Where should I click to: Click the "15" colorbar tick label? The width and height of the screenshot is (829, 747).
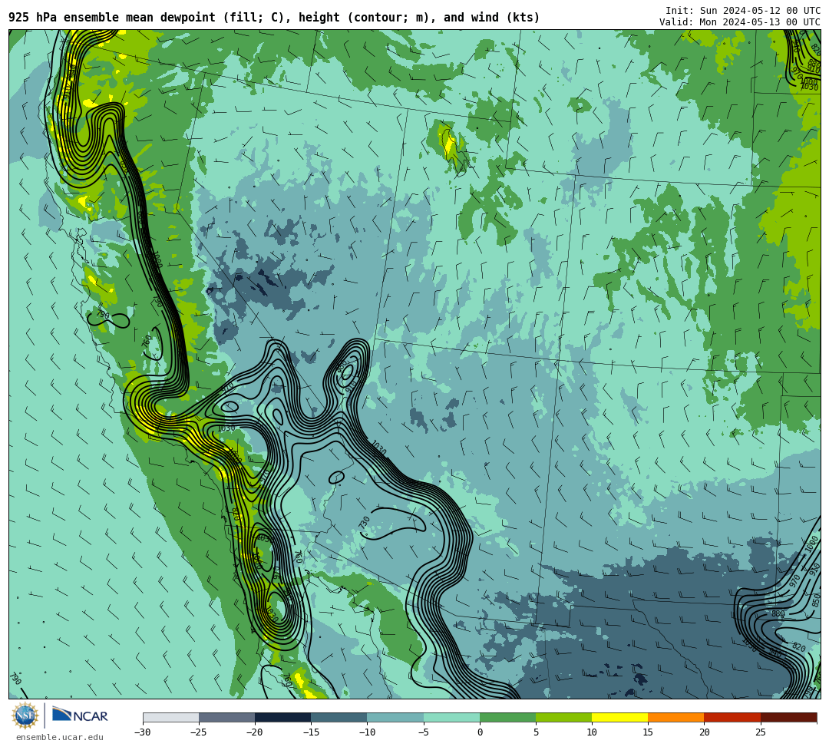(648, 732)
